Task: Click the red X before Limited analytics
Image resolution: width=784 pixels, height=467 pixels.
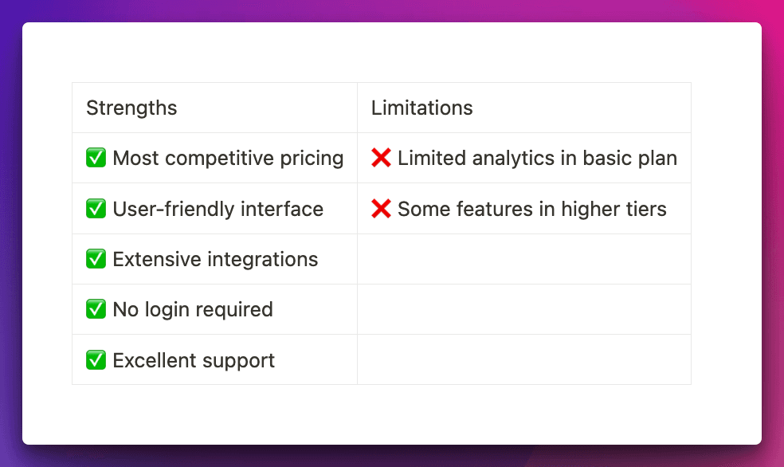Action: [x=381, y=158]
